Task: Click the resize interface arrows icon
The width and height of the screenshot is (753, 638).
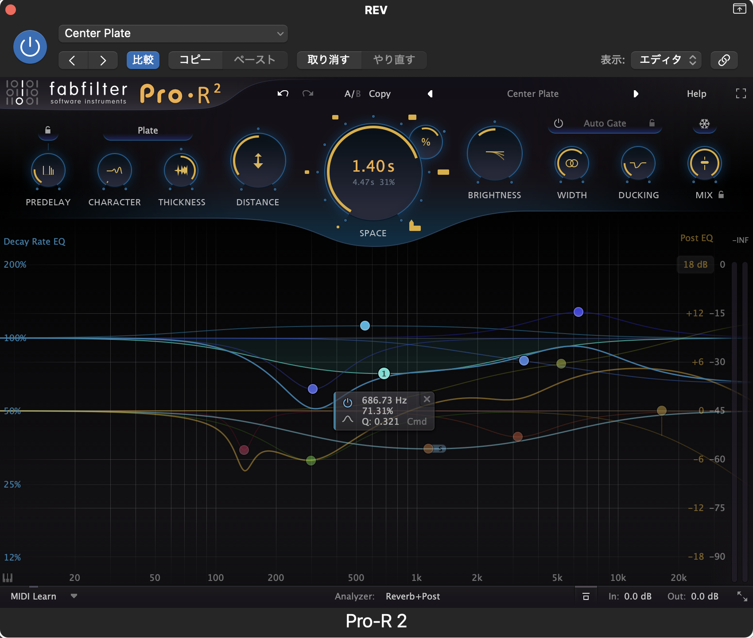Action: coord(742,596)
